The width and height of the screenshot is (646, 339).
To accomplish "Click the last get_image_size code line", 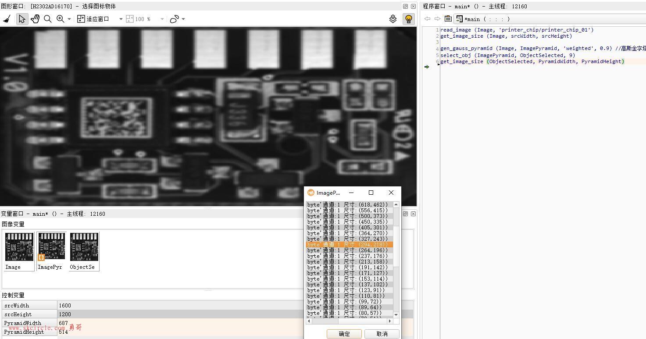I will [532, 61].
